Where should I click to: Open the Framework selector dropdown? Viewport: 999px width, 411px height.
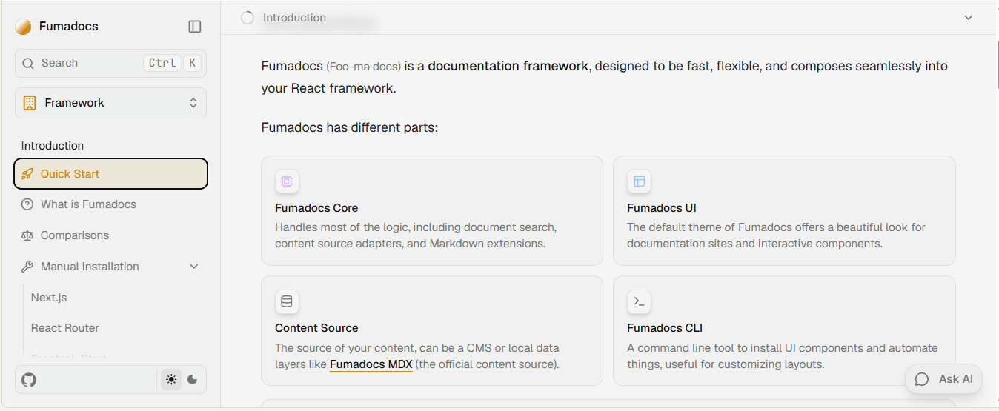[x=110, y=103]
